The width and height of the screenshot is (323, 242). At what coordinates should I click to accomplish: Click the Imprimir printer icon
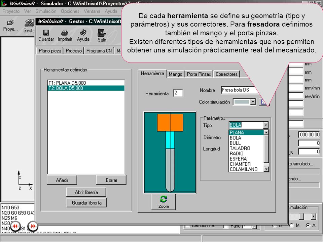[x=65, y=33]
